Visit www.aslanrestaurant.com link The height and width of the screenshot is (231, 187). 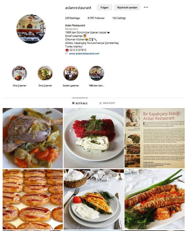(x=84, y=54)
